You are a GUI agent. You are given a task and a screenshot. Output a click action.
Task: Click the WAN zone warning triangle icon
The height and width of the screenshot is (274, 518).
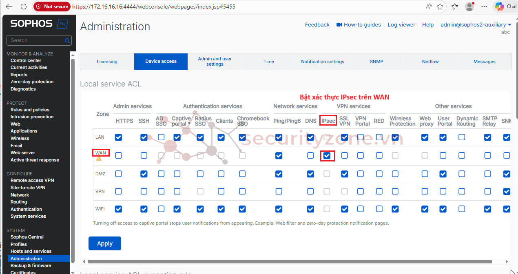pos(99,159)
